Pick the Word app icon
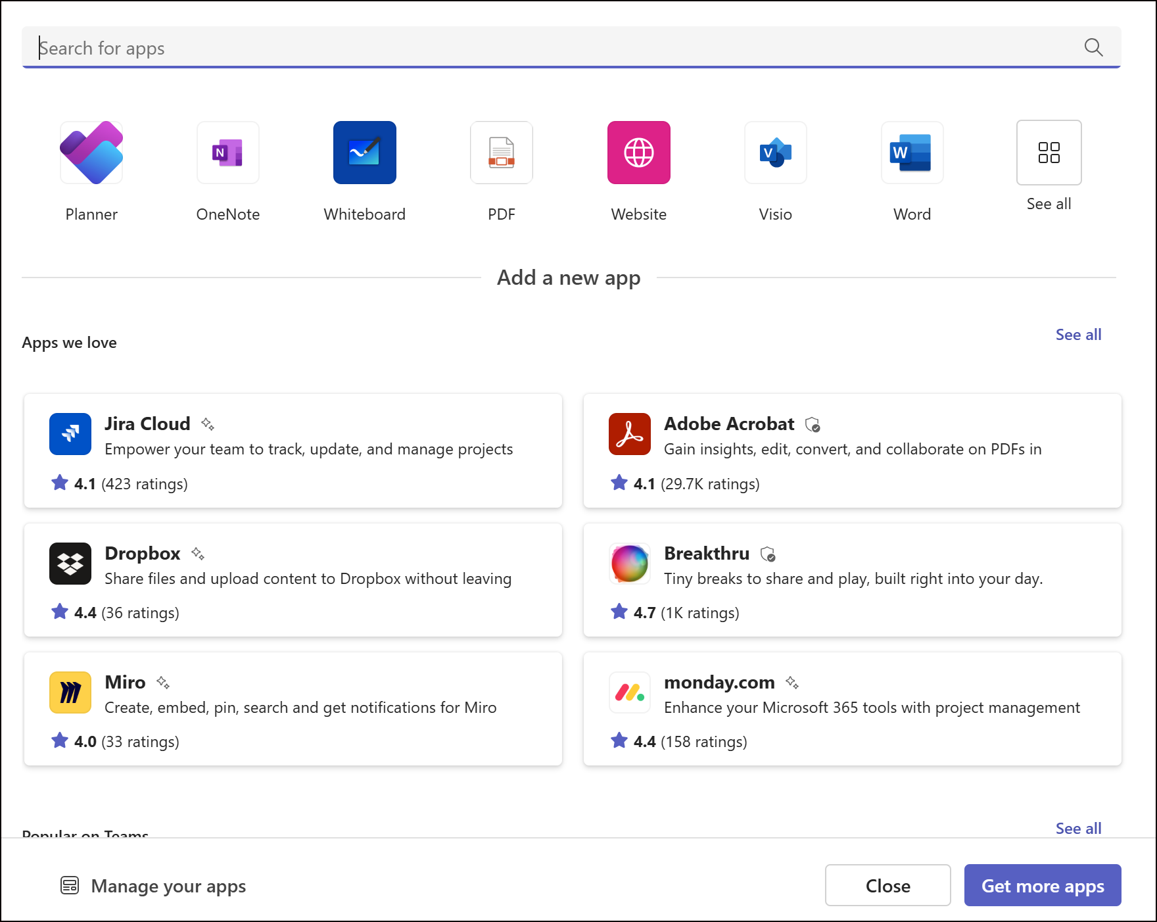Image resolution: width=1157 pixels, height=922 pixels. coord(912,153)
